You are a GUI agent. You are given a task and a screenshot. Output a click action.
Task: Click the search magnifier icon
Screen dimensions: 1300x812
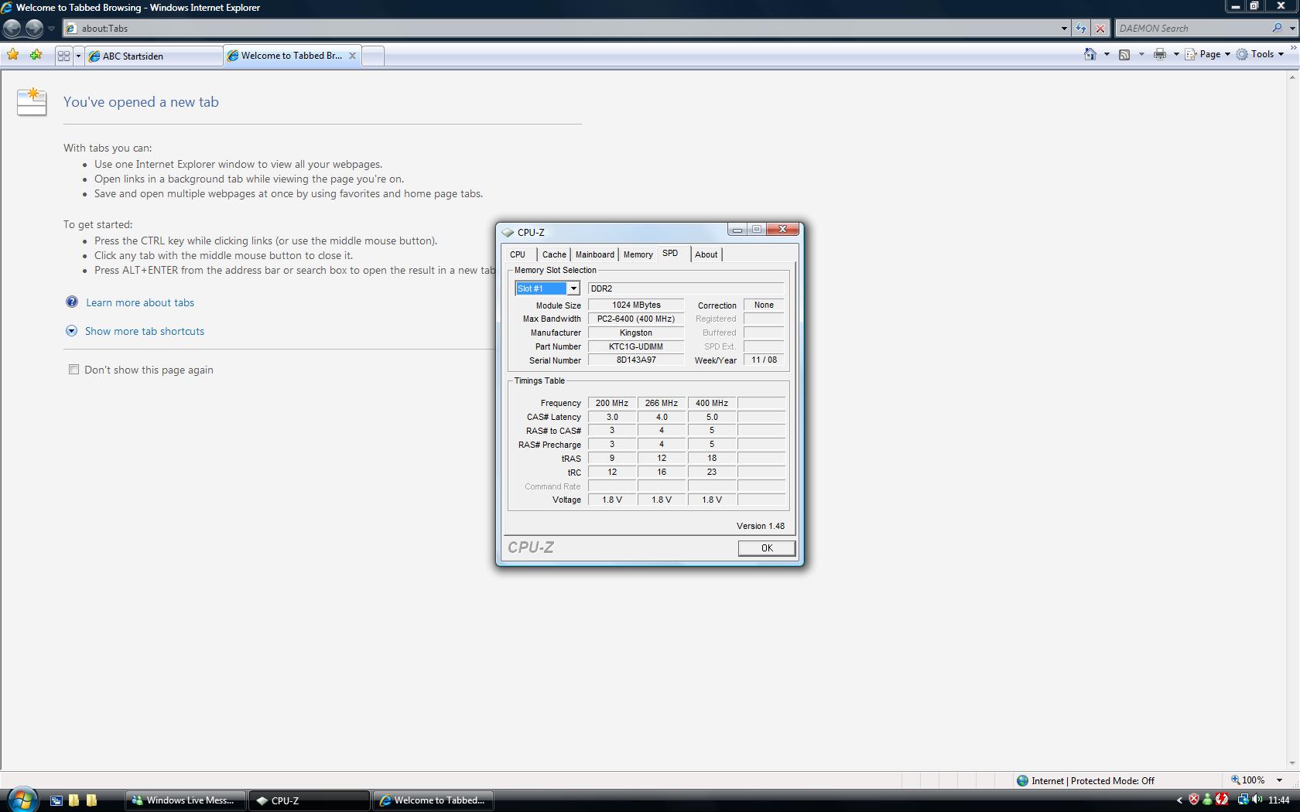[x=1277, y=28]
